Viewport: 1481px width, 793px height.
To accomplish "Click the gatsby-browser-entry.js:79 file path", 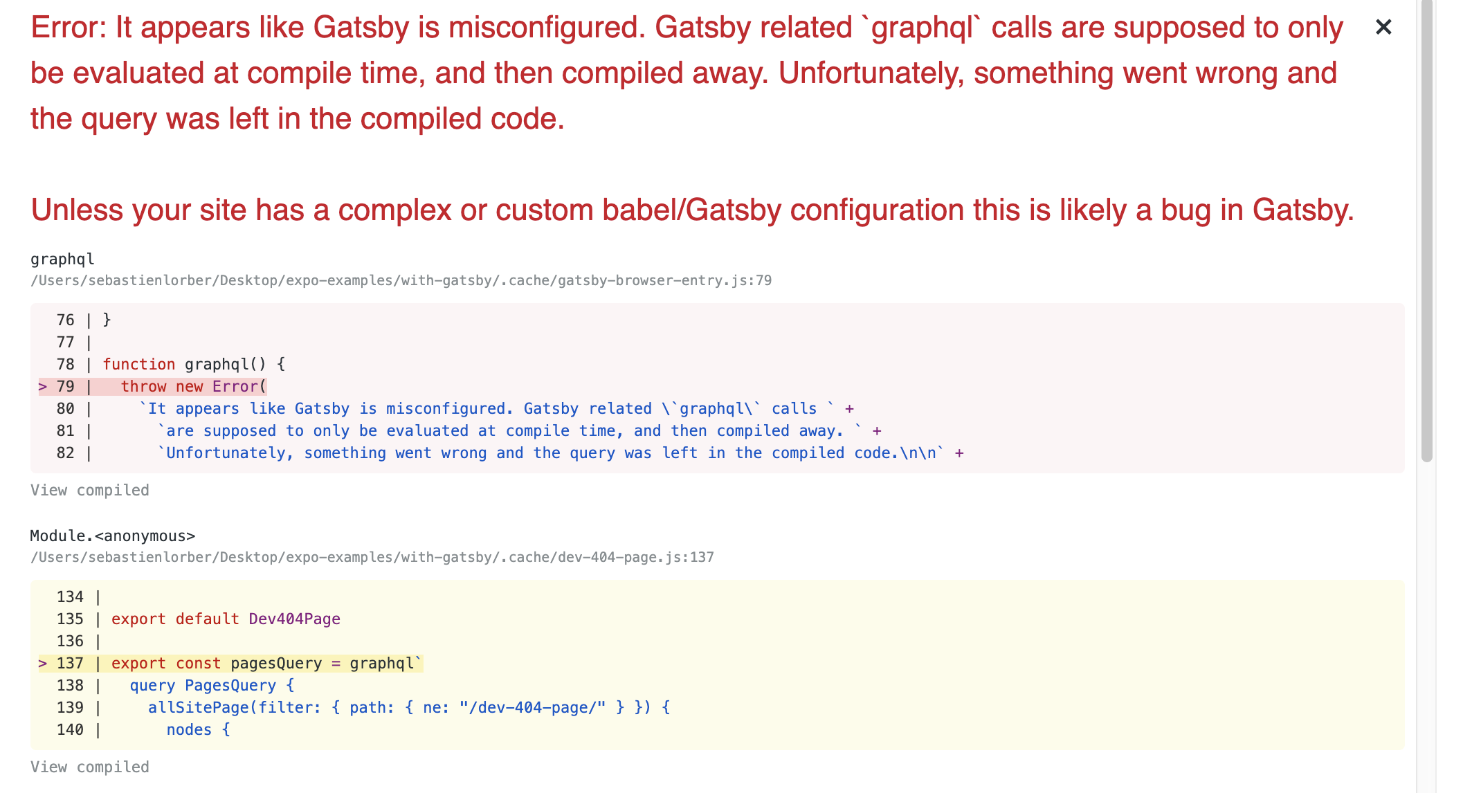I will [401, 280].
